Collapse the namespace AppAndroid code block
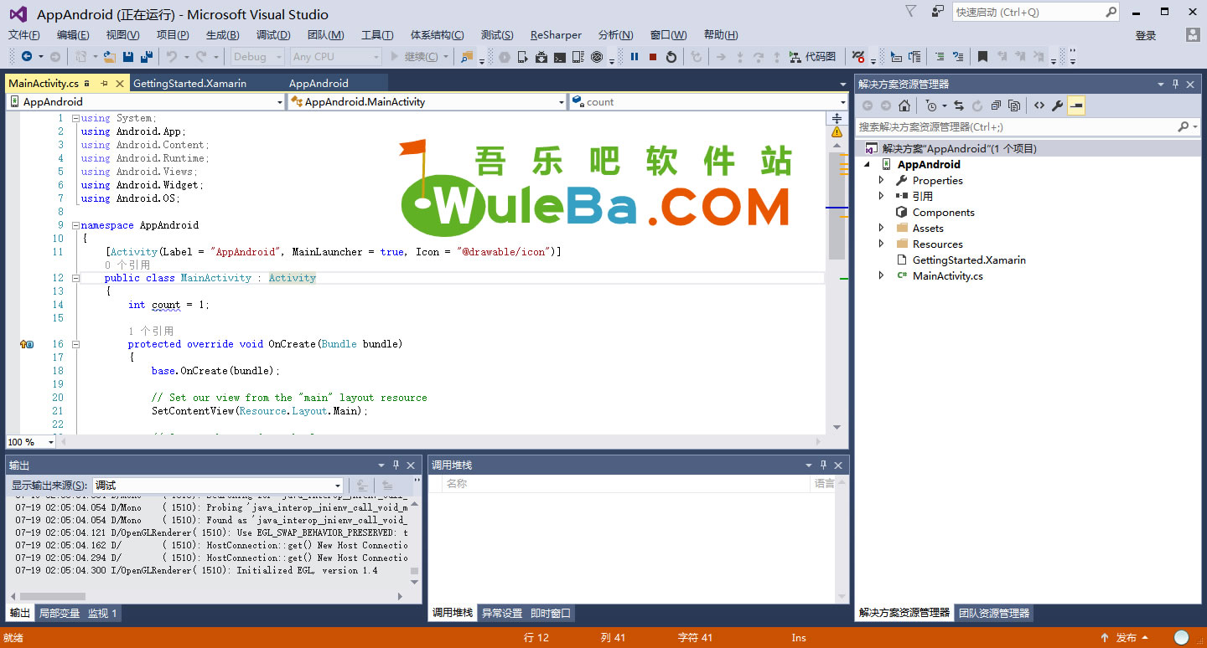1207x648 pixels. 75,225
